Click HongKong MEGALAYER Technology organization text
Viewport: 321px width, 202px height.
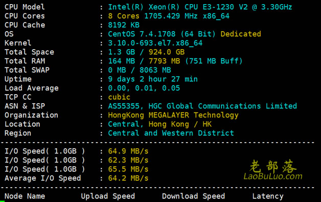tap(173, 116)
